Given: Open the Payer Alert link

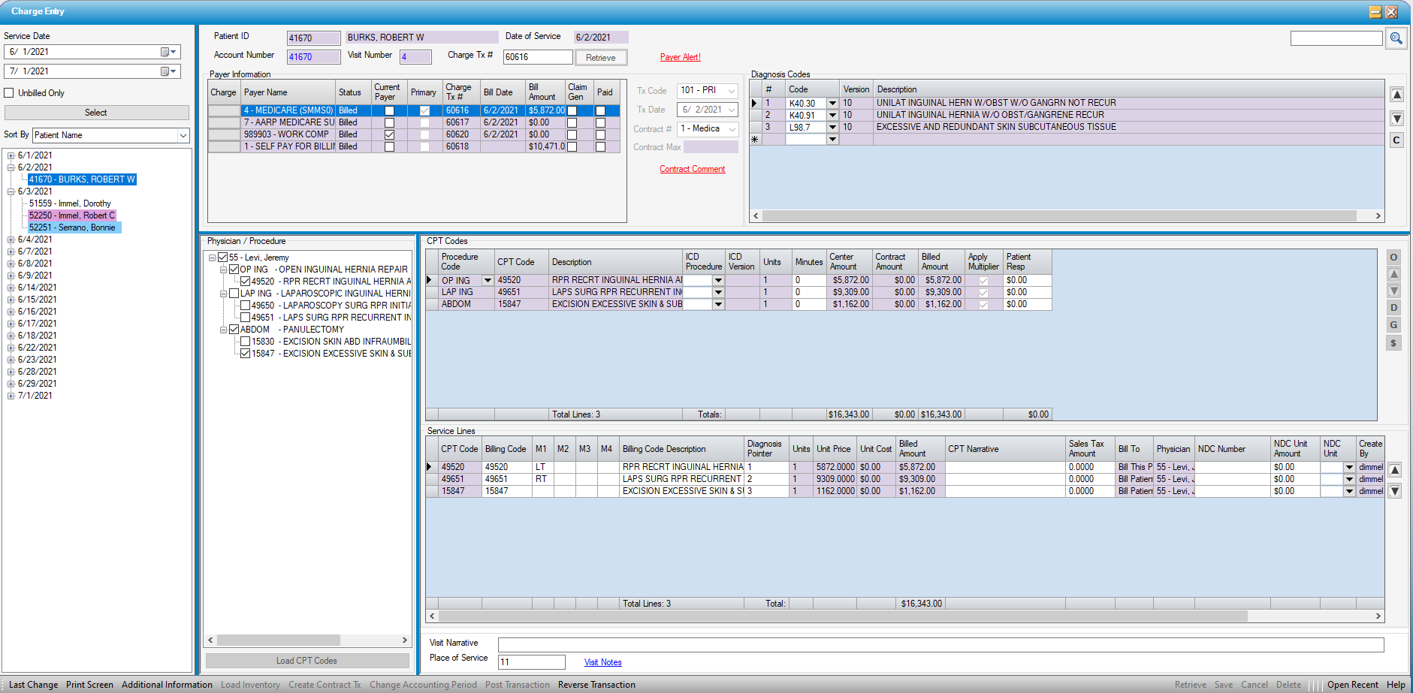Looking at the screenshot, I should click(x=680, y=57).
